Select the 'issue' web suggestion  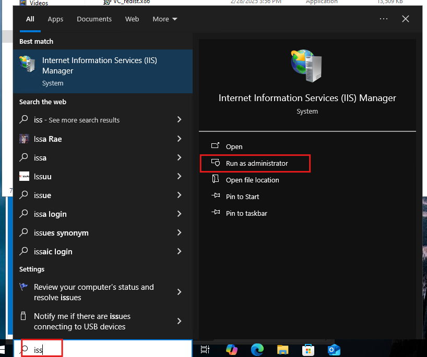[x=103, y=195]
